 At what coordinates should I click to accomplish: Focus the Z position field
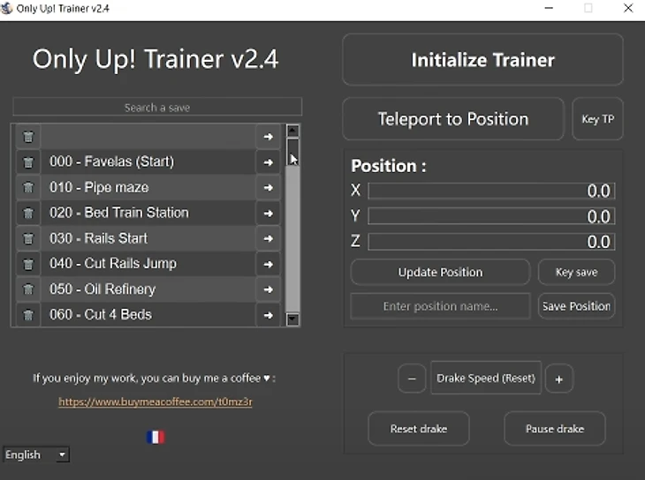491,242
